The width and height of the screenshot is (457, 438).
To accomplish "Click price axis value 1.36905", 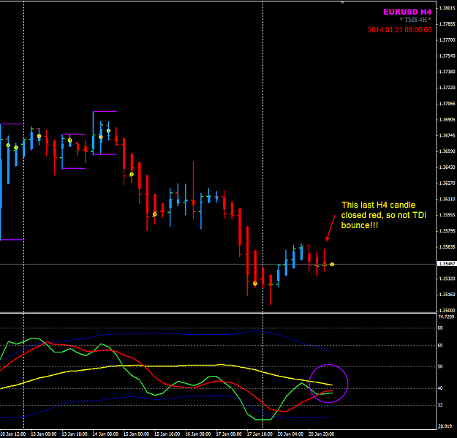I will (x=447, y=119).
